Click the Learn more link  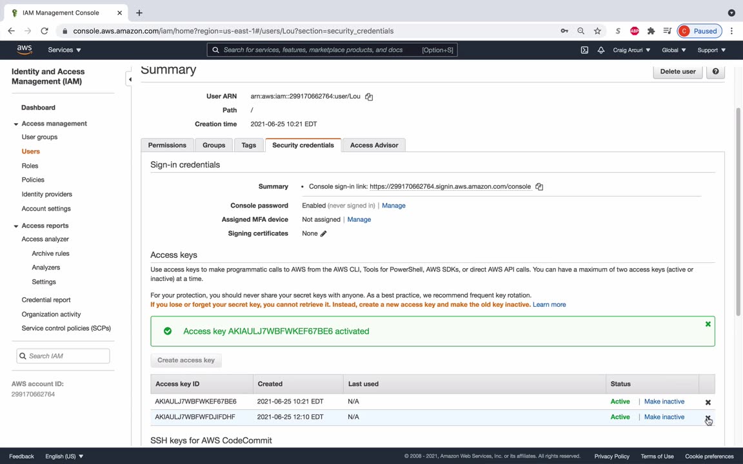click(x=549, y=304)
